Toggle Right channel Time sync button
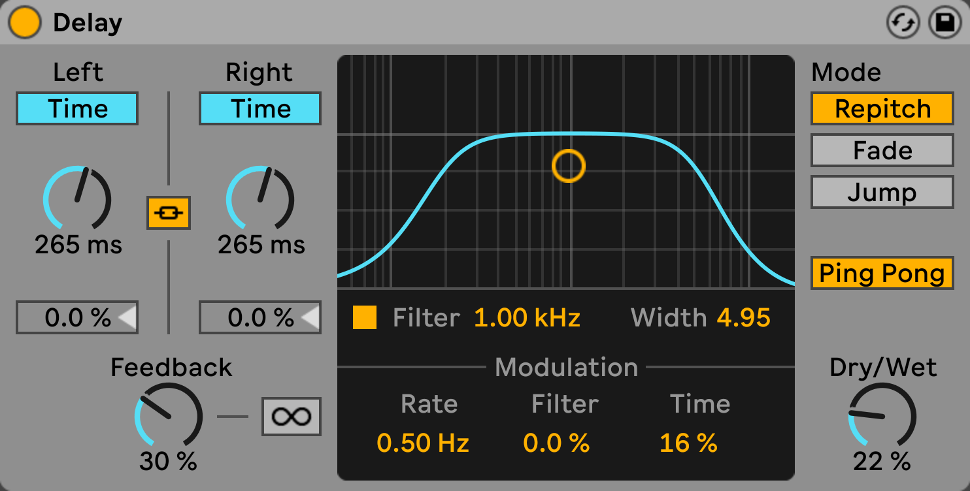Screen dimensions: 970x491 pyautogui.click(x=260, y=108)
